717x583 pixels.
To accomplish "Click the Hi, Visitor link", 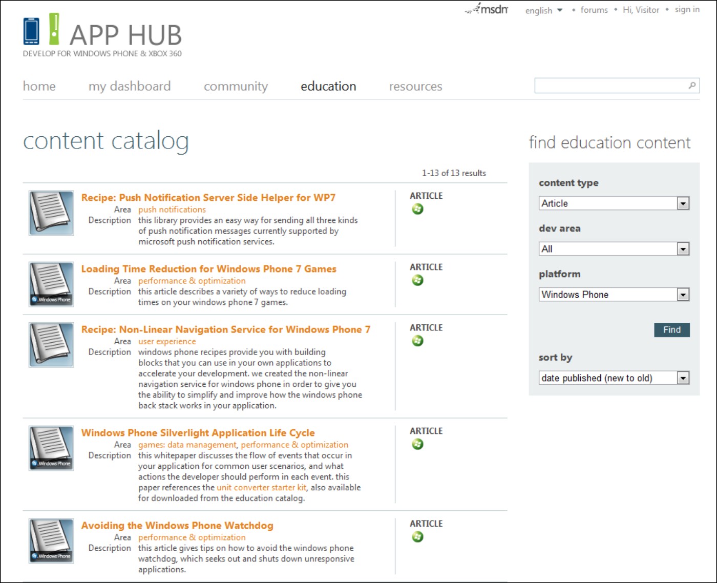I will (x=641, y=10).
